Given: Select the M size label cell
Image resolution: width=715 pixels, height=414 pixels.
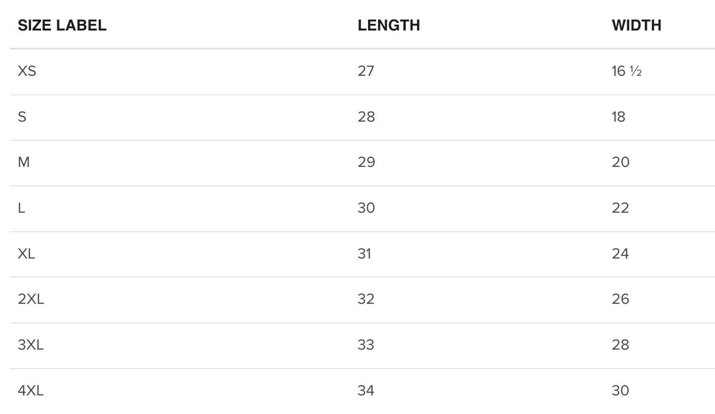Looking at the screenshot, I should point(24,162).
